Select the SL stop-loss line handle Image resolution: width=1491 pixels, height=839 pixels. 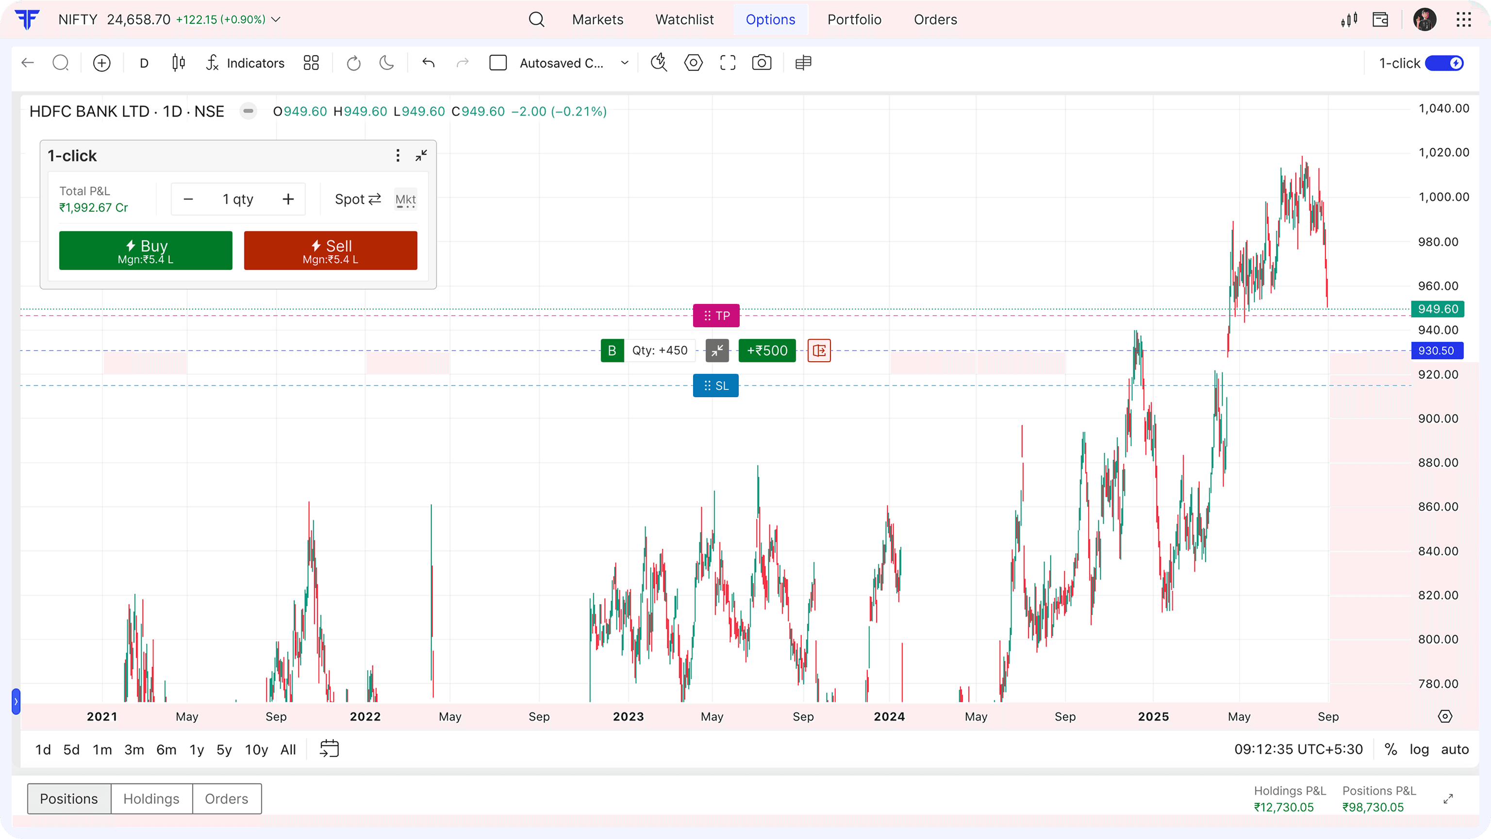tap(715, 386)
